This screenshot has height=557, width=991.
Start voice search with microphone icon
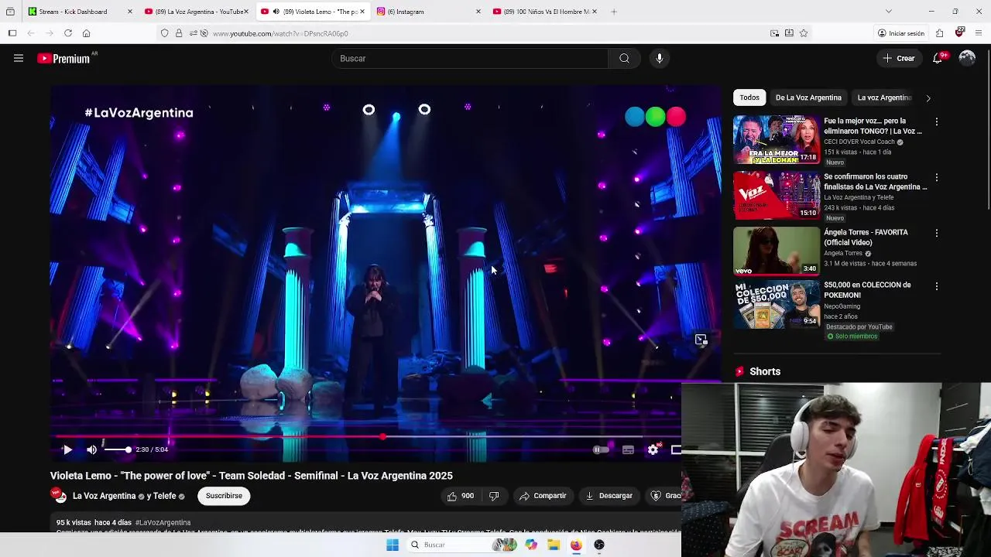pyautogui.click(x=660, y=58)
